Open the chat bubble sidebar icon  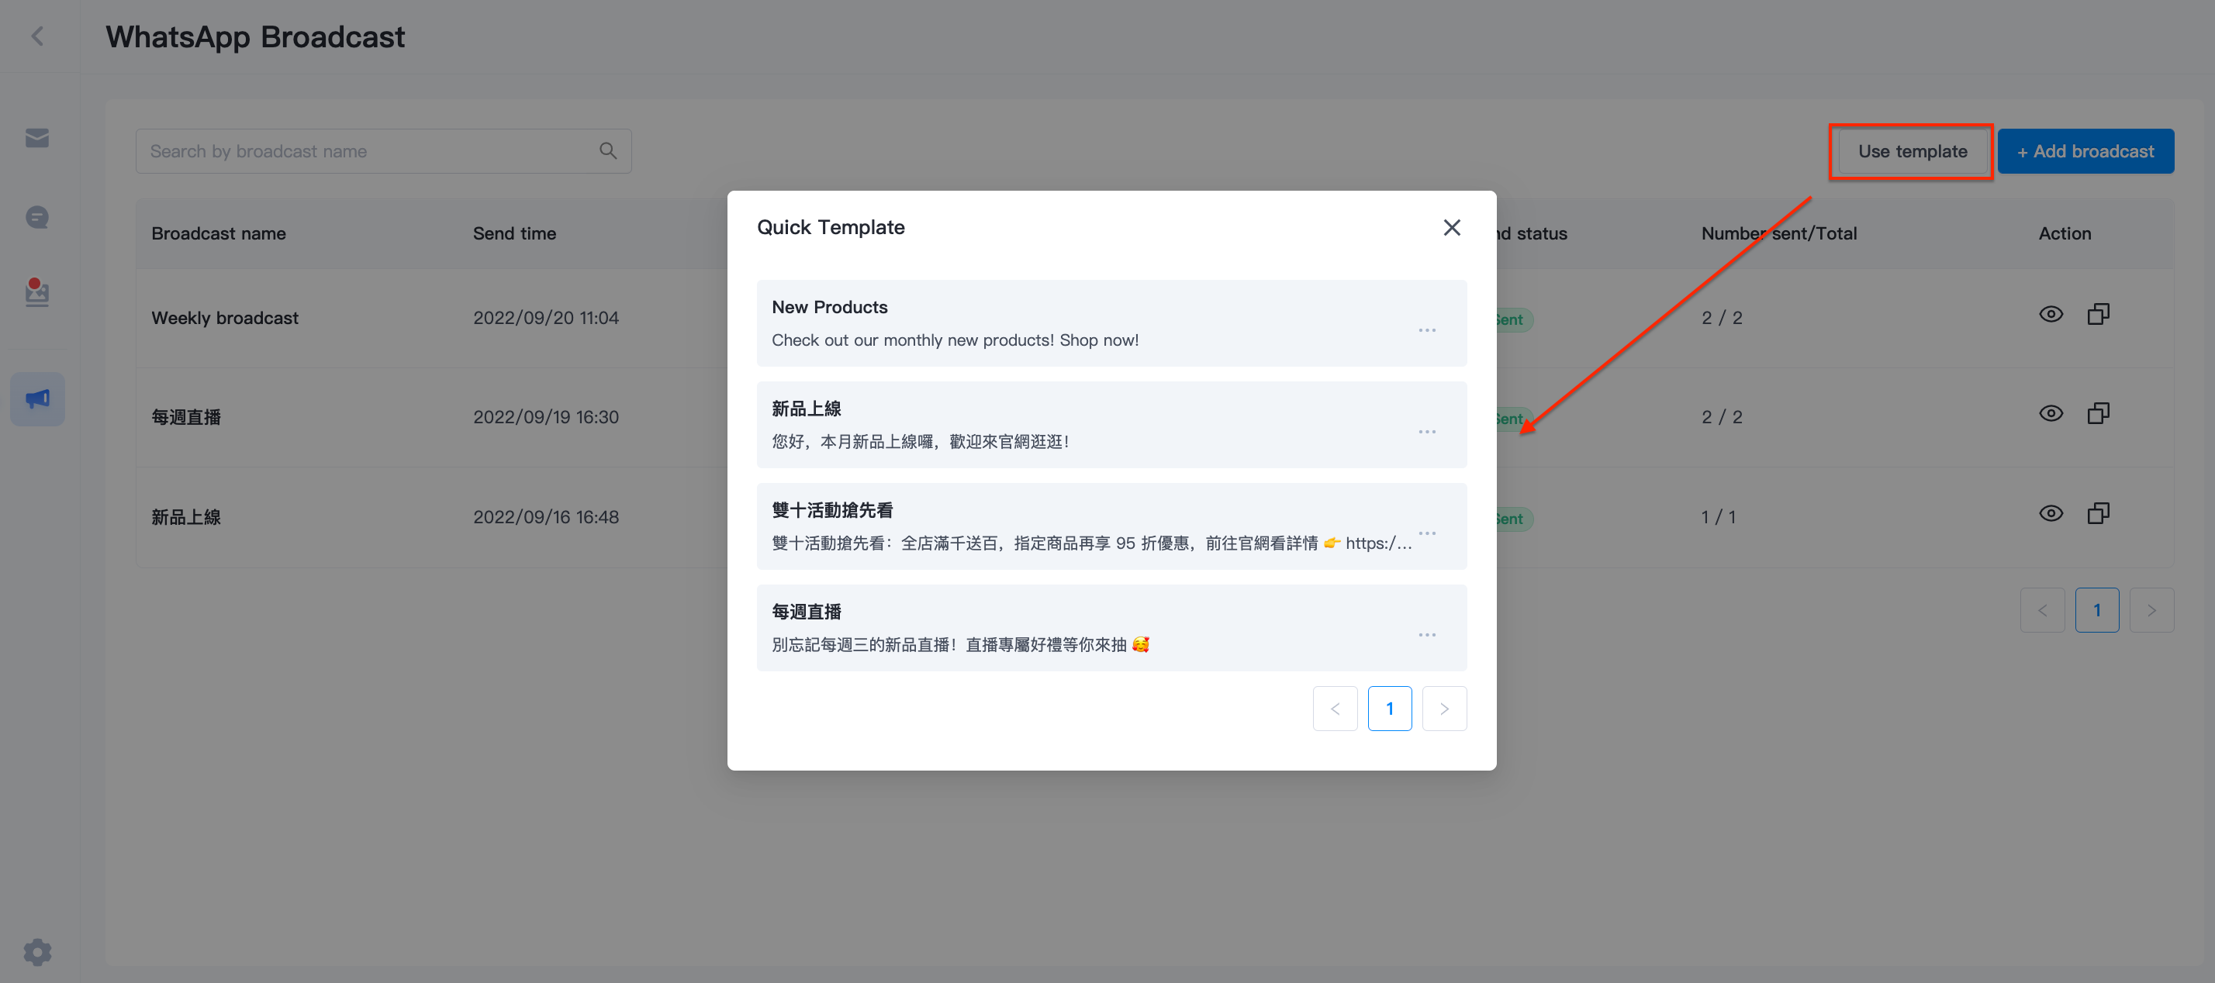(37, 216)
